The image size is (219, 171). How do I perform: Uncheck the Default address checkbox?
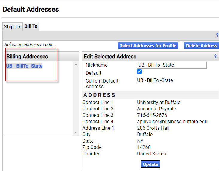(139, 72)
